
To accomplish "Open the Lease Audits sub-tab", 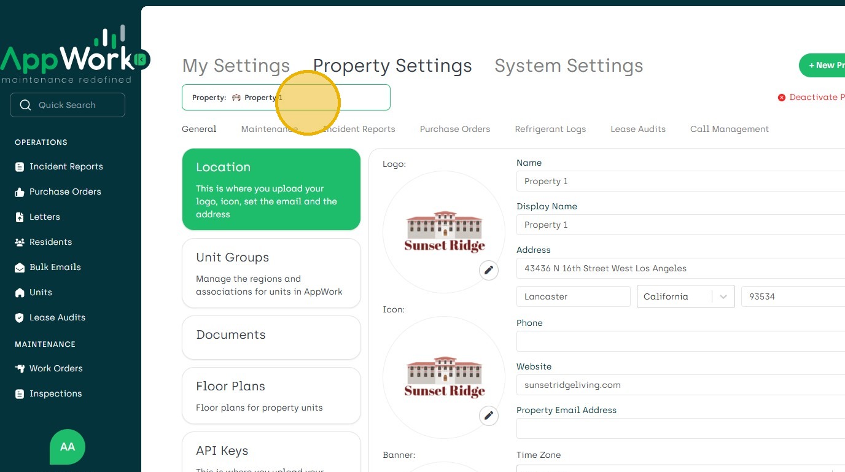I will point(638,129).
